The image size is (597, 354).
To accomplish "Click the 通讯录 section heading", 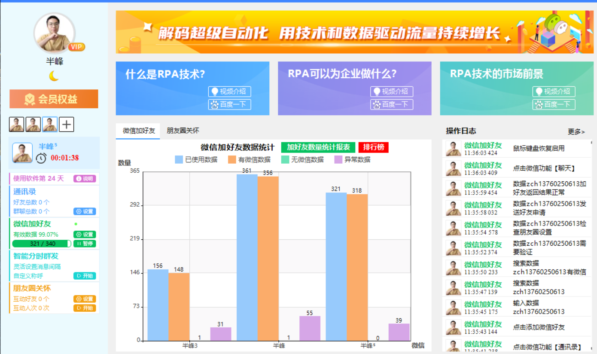I will click(24, 192).
